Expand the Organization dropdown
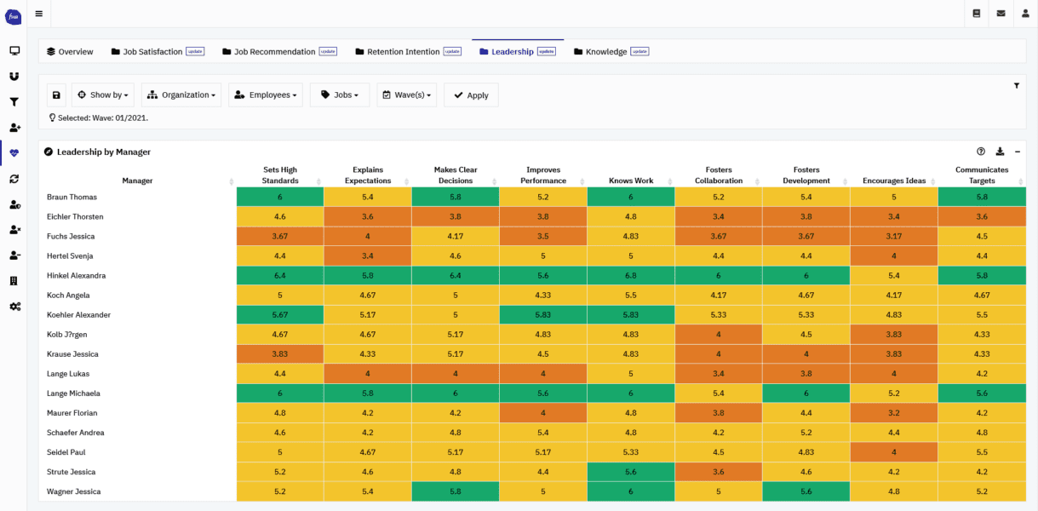 point(181,95)
